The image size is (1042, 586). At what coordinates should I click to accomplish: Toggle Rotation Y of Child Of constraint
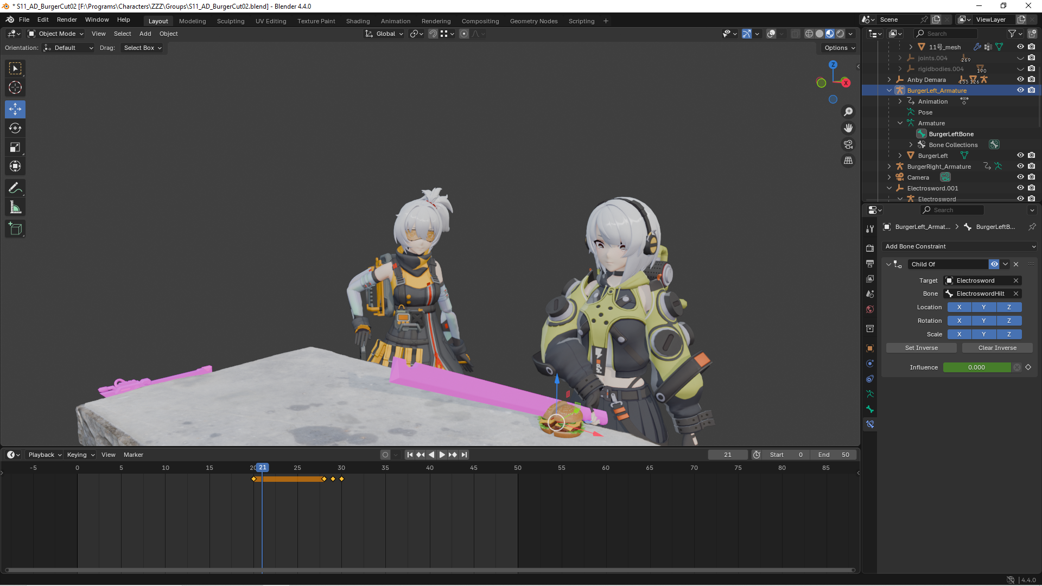983,321
